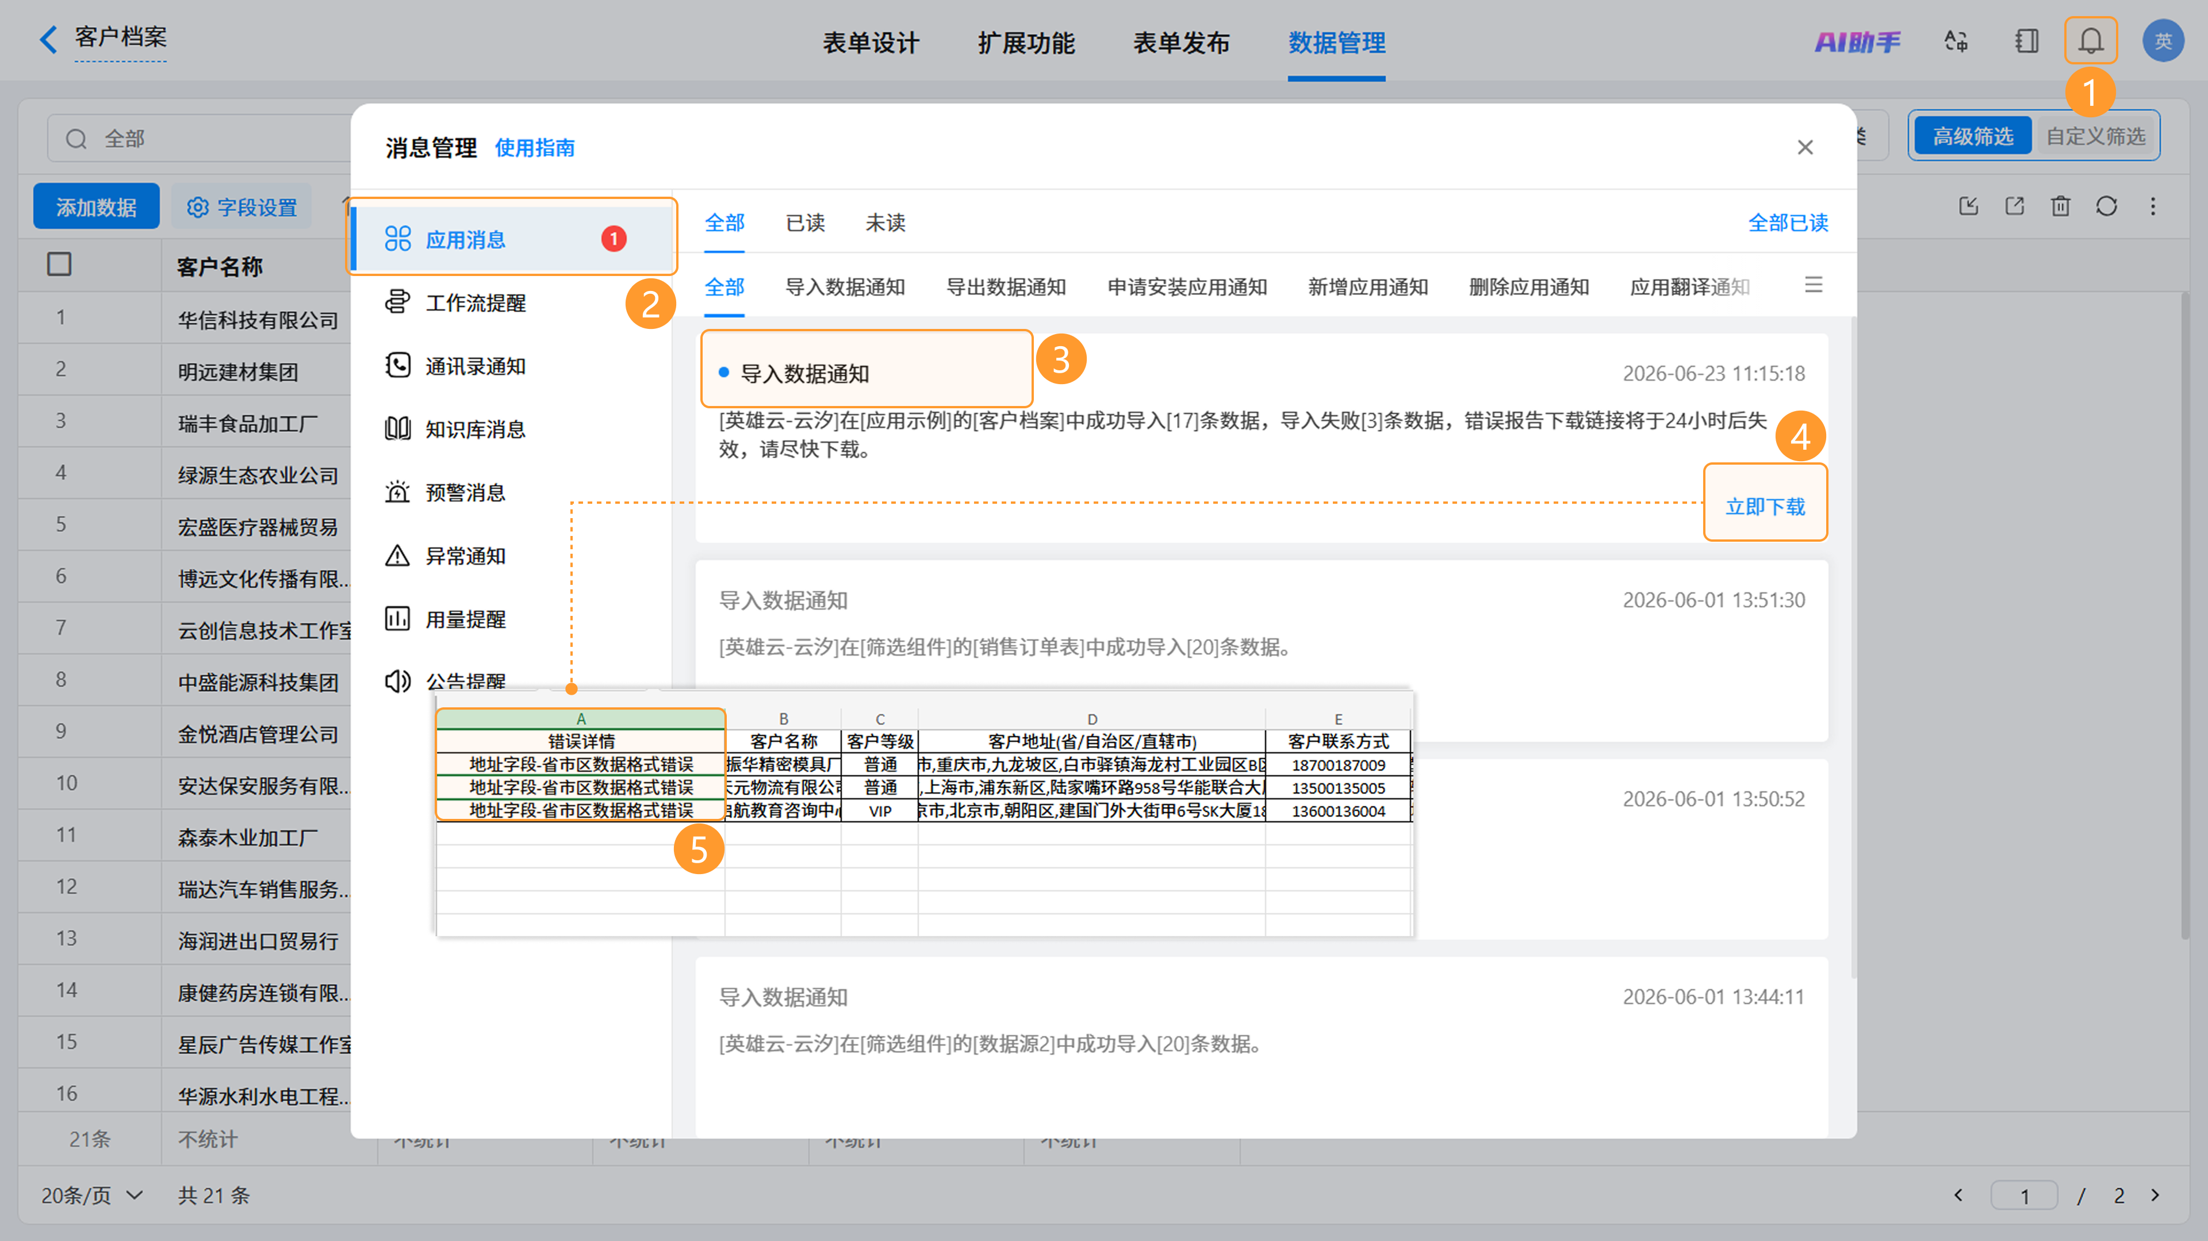The image size is (2208, 1241).
Task: Click the 添加数据 button
Action: 96,206
